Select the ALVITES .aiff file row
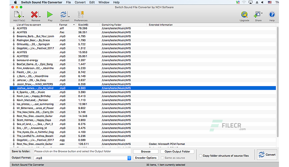The image size is (289, 167). coord(143,28)
